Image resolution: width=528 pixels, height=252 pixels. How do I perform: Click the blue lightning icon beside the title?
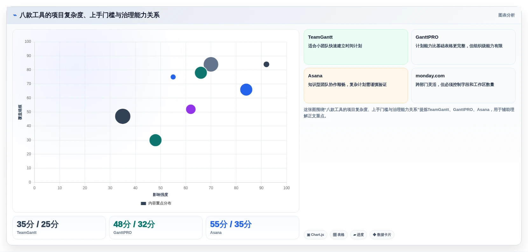coord(15,15)
